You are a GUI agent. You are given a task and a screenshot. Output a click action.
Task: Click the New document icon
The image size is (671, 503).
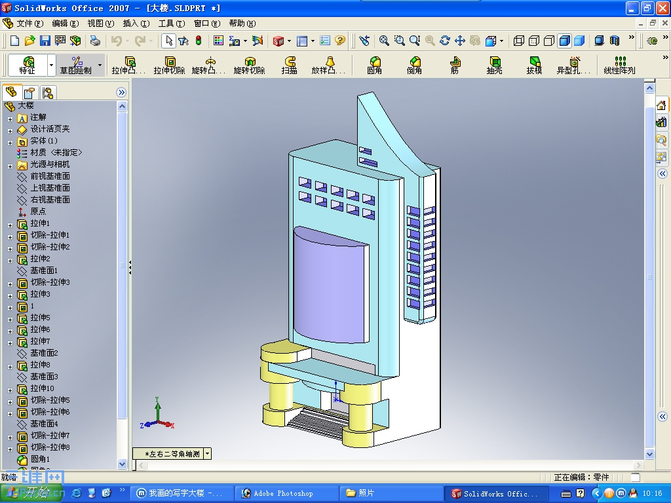tap(14, 41)
